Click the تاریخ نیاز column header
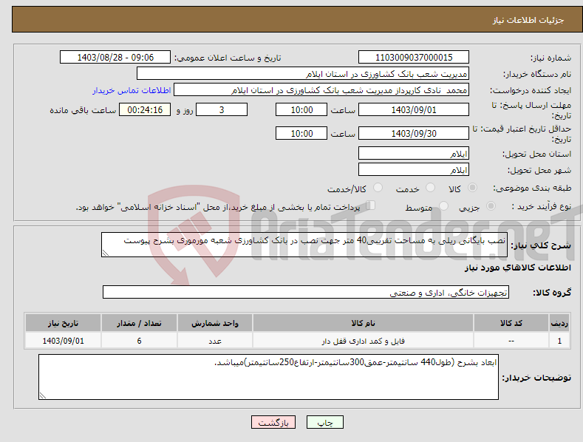This screenshot has height=442, width=583. (63, 323)
